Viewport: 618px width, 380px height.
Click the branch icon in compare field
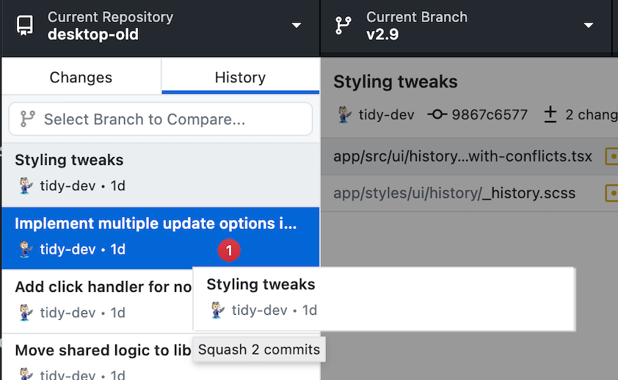pos(28,119)
